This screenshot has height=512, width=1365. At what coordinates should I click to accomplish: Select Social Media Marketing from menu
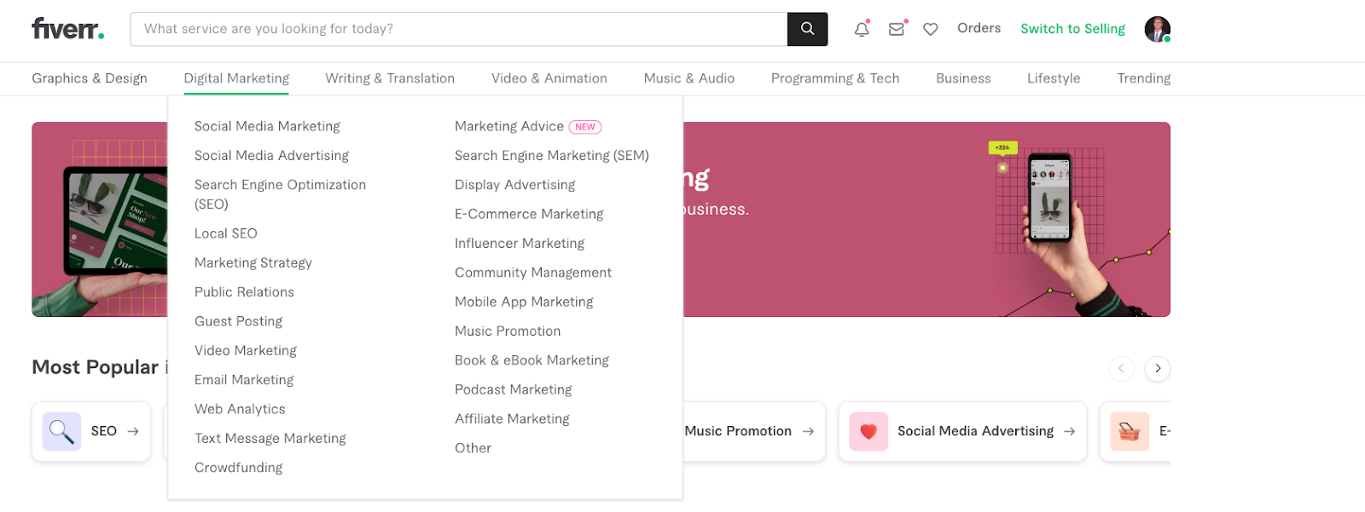[267, 126]
